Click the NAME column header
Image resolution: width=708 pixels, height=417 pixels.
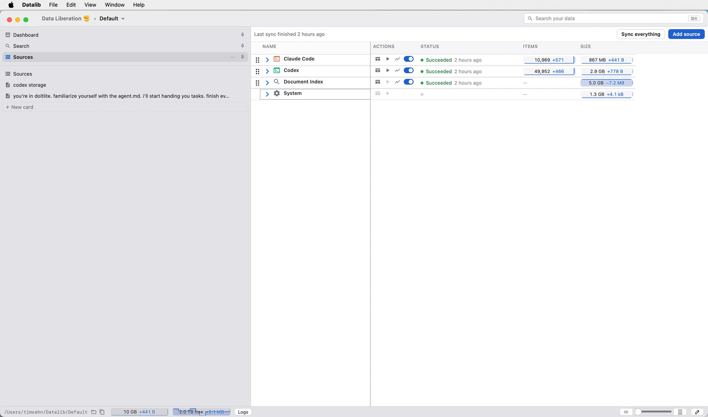coord(269,46)
